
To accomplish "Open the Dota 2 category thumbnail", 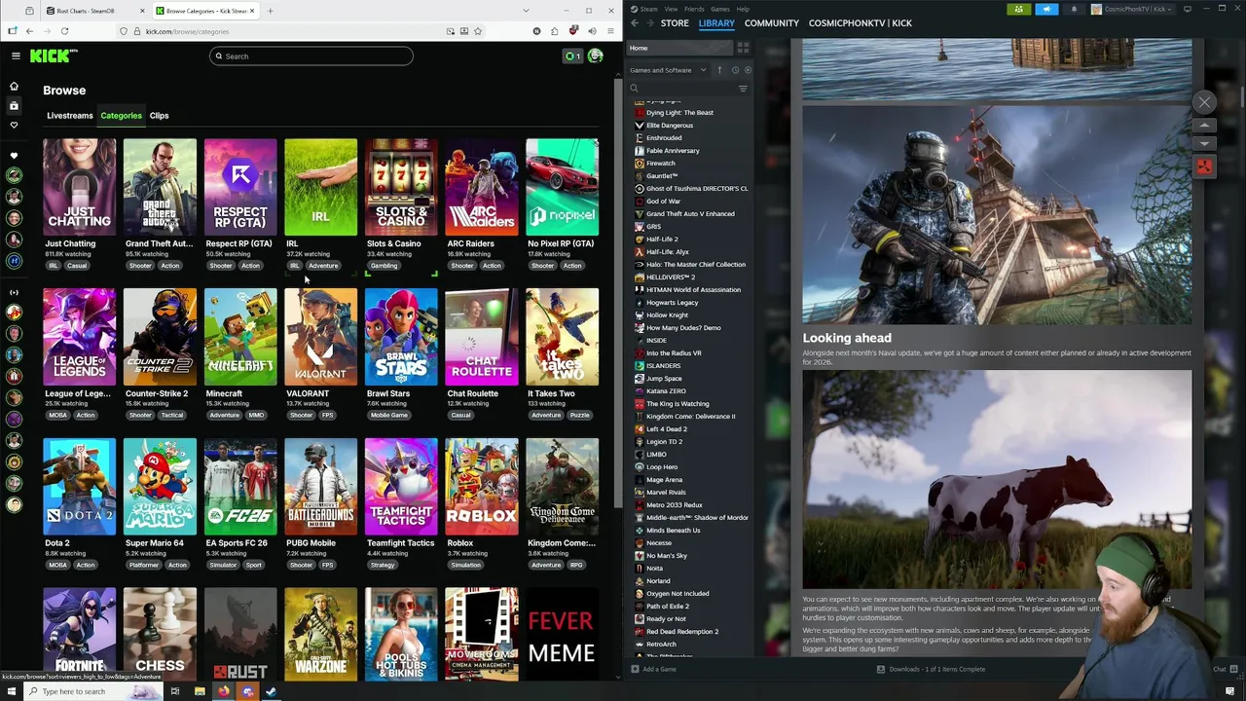I will coord(79,487).
